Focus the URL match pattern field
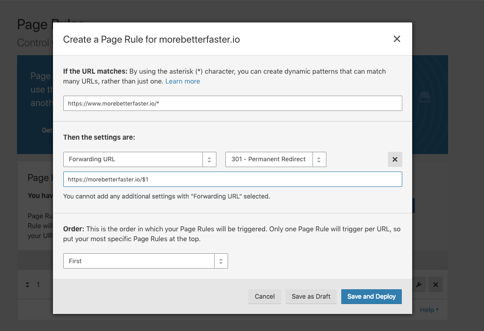 coord(233,103)
